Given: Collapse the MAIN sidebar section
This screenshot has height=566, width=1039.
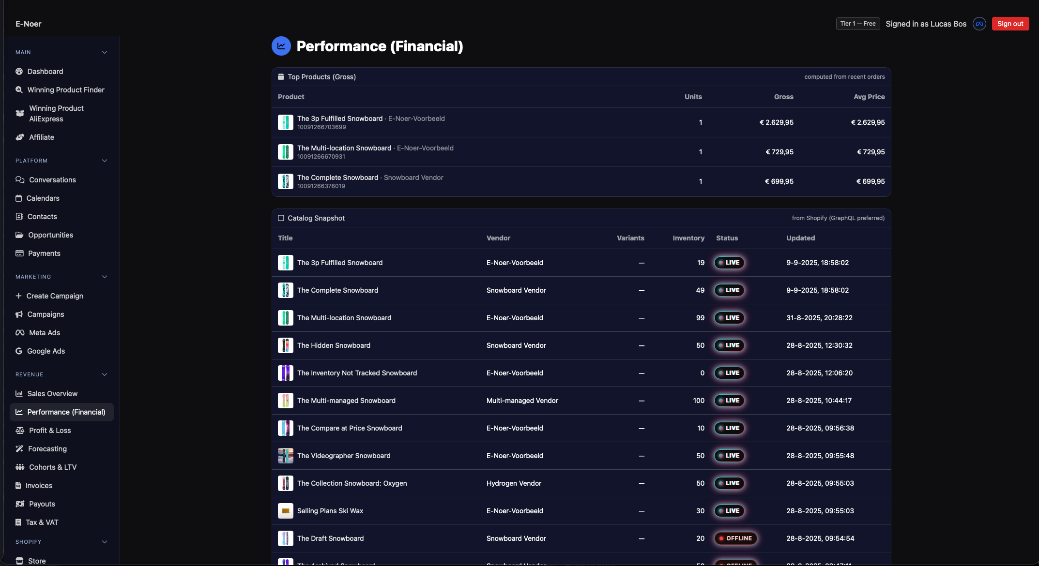Looking at the screenshot, I should (105, 52).
